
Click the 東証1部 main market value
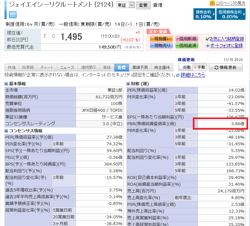(115, 90)
